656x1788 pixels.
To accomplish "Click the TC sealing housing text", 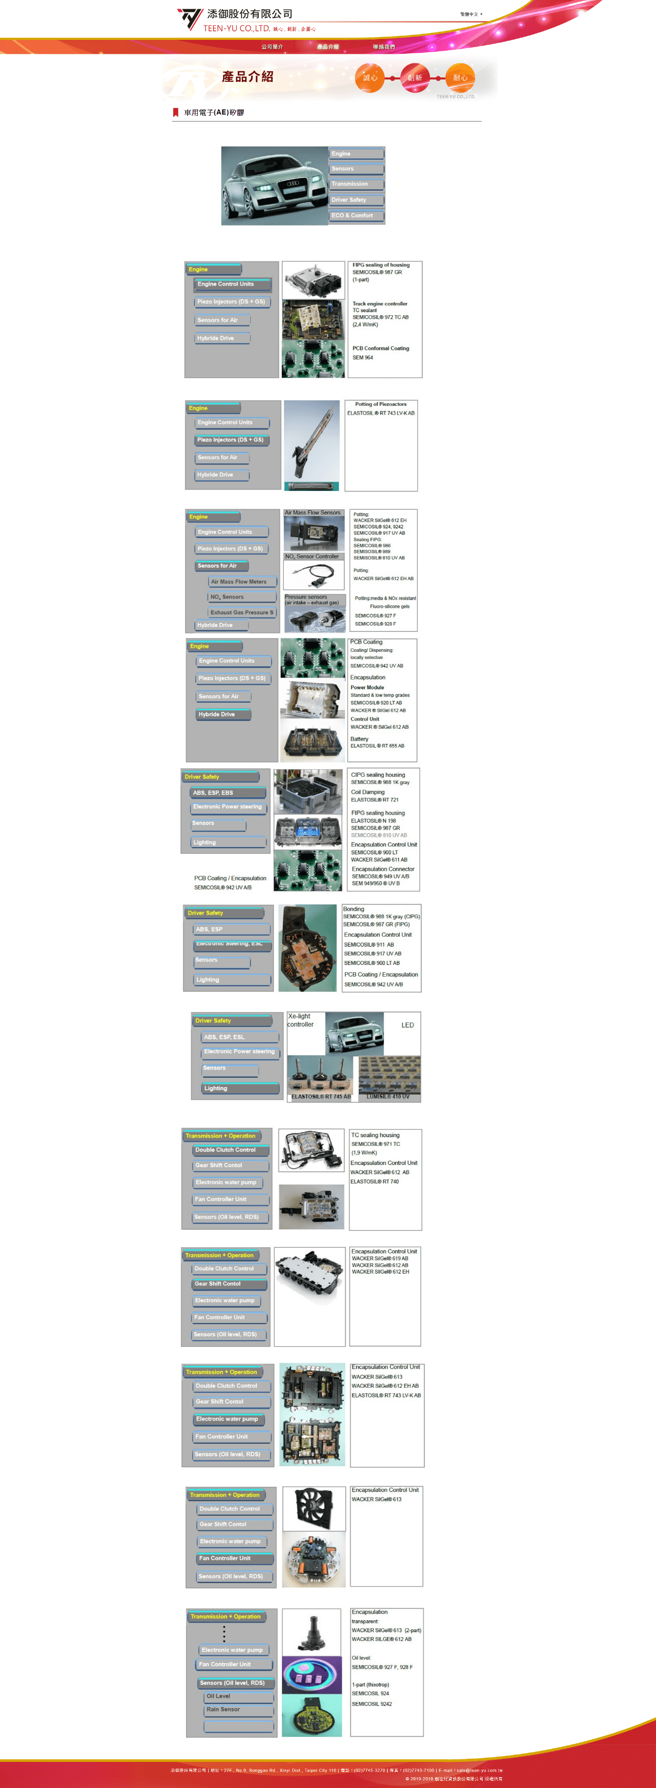I will pos(375,1135).
